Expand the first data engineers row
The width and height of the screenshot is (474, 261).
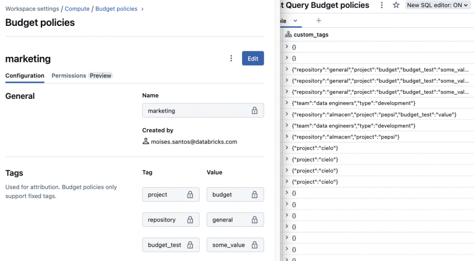[x=287, y=103]
